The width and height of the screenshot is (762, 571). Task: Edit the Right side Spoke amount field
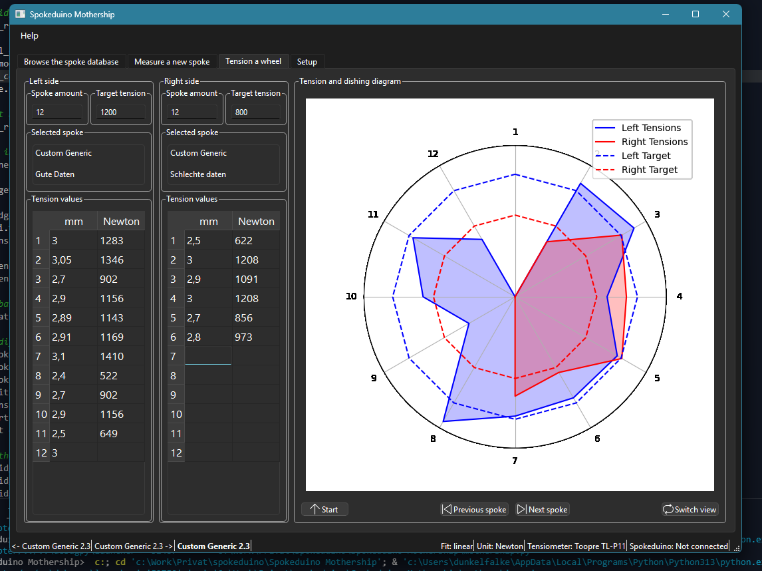192,112
